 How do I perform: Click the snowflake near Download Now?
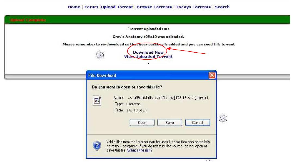tap(99, 55)
